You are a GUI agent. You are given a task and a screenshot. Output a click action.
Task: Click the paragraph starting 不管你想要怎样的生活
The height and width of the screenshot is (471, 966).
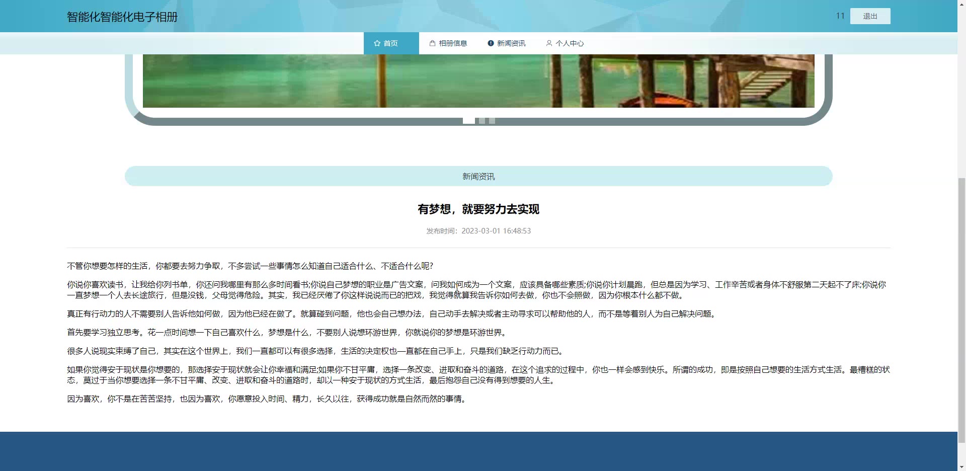(250, 266)
